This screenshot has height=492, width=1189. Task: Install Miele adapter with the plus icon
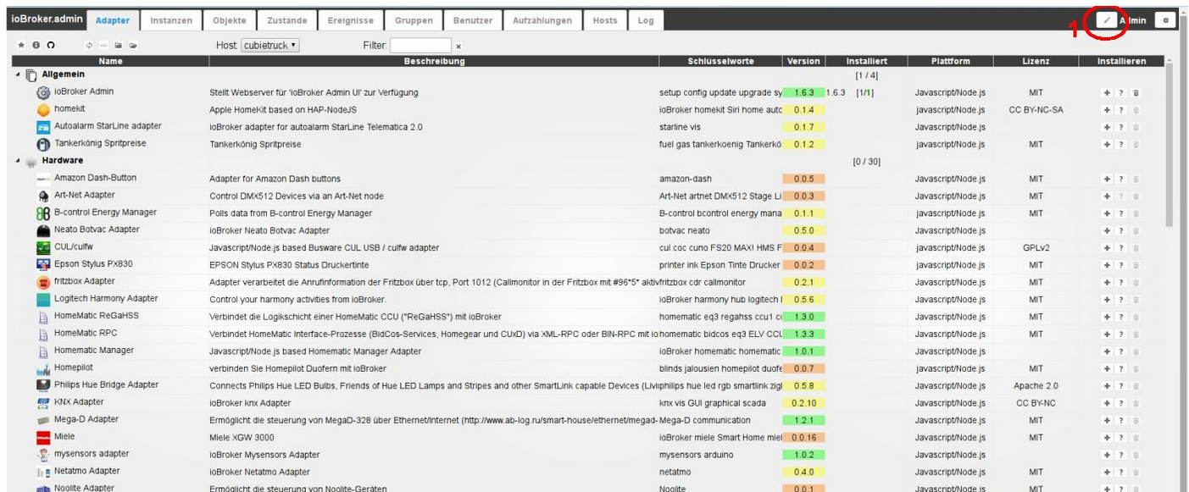[1107, 438]
